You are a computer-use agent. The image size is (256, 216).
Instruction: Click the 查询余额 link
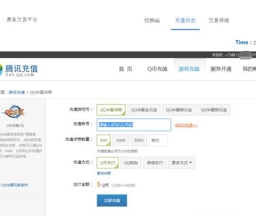click(x=104, y=173)
